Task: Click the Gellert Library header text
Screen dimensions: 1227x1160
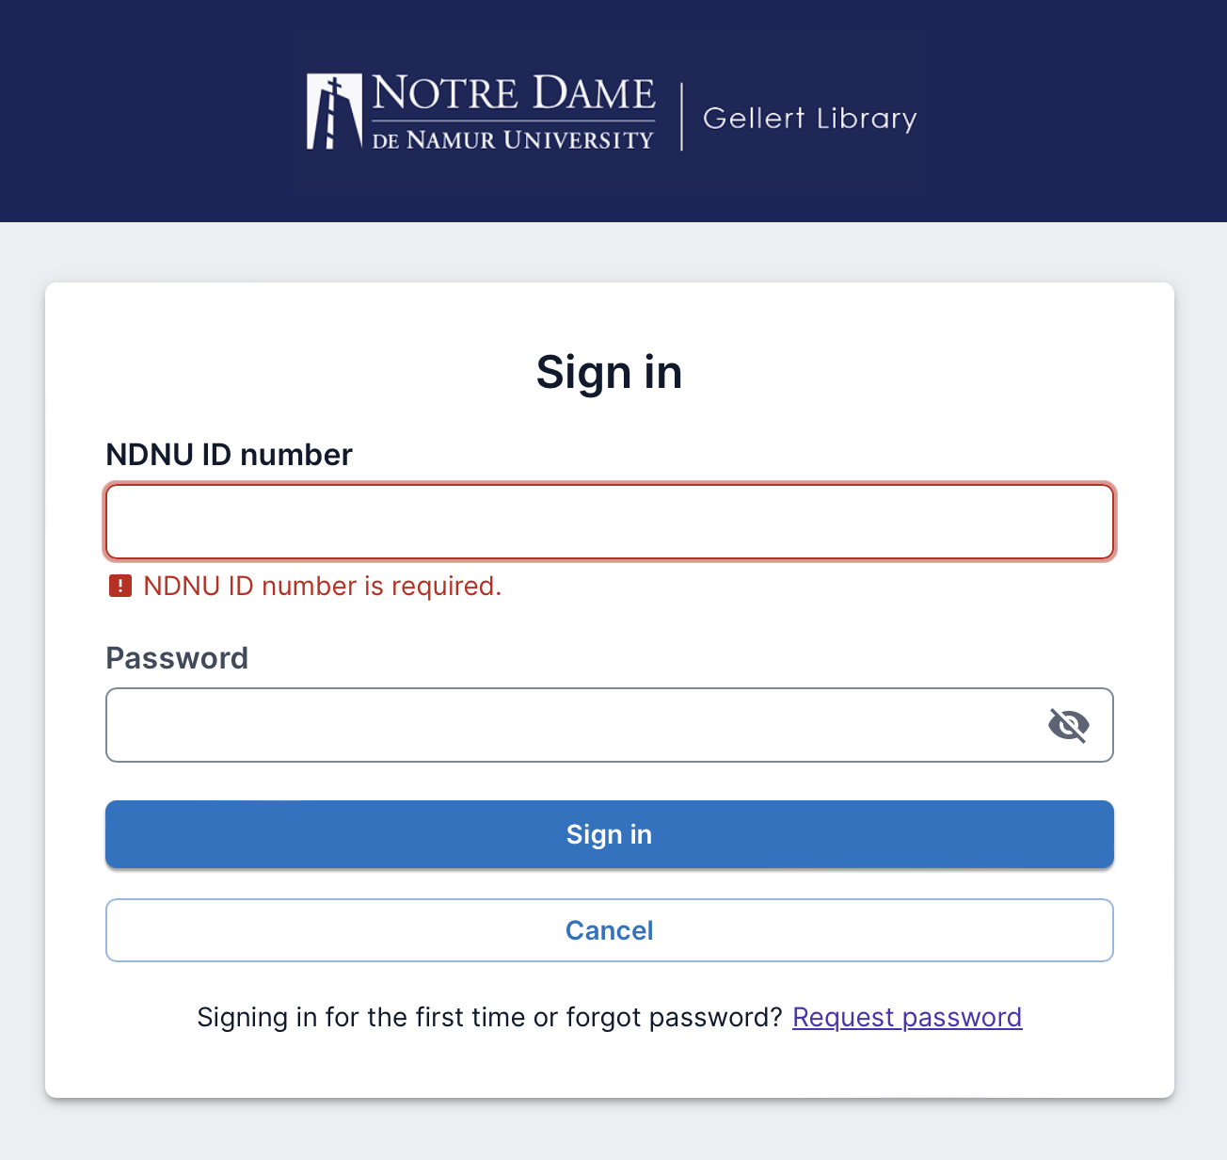Action: pos(809,119)
